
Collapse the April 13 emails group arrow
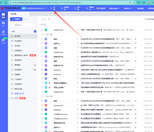[44, 34]
